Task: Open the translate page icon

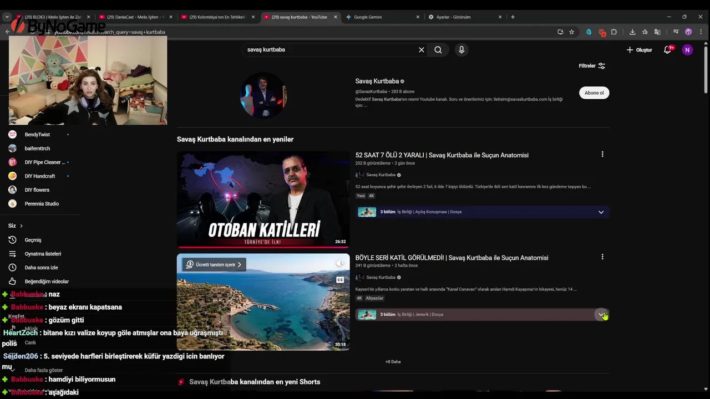Action: 657,32
